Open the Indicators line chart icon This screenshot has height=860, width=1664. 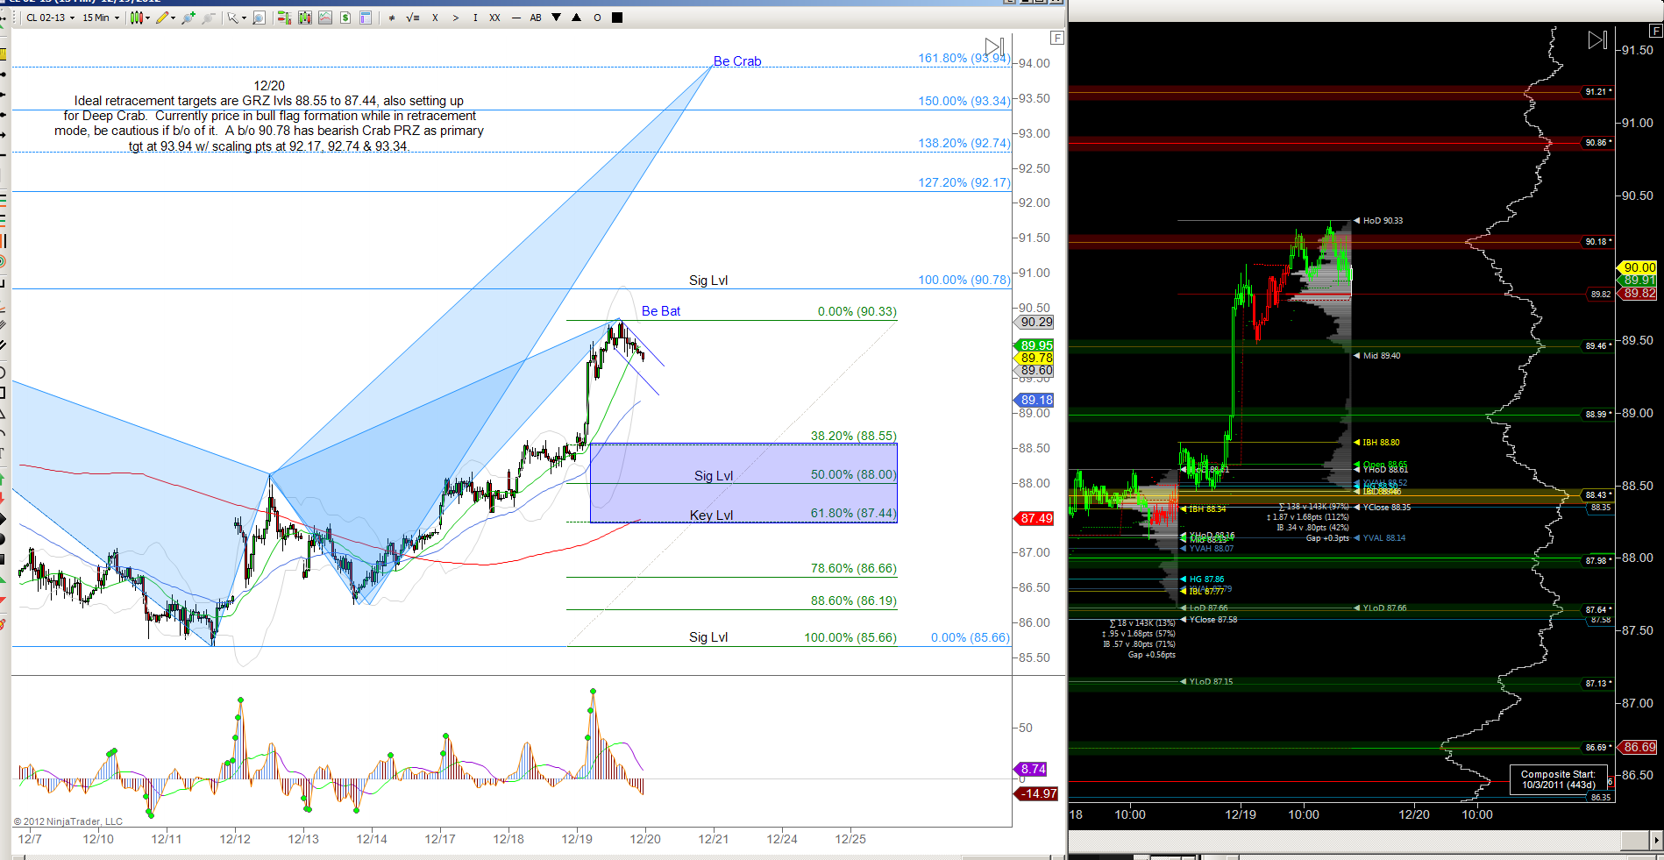tap(325, 18)
